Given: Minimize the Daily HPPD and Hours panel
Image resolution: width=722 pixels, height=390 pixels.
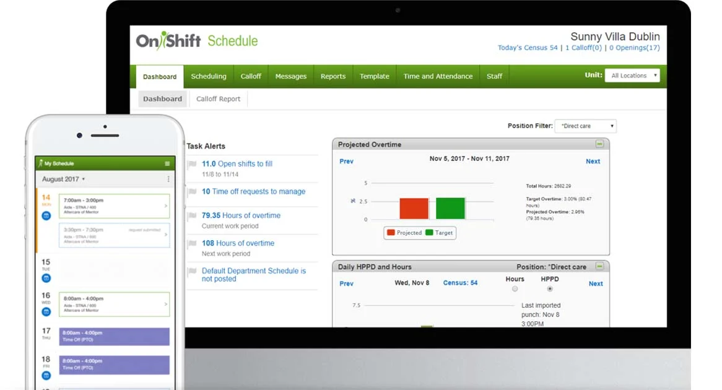Looking at the screenshot, I should click(599, 267).
